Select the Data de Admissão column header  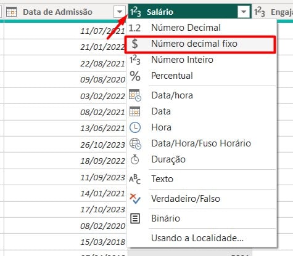(65, 12)
